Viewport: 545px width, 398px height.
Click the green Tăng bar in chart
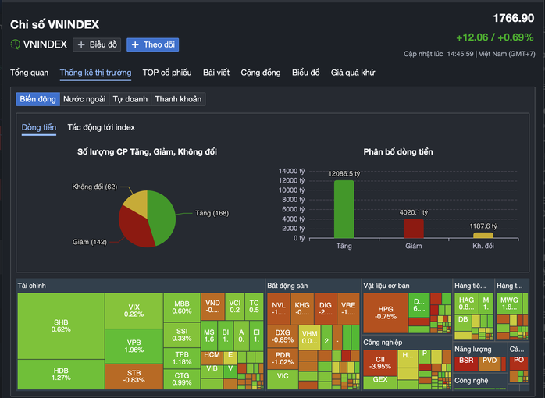point(344,209)
